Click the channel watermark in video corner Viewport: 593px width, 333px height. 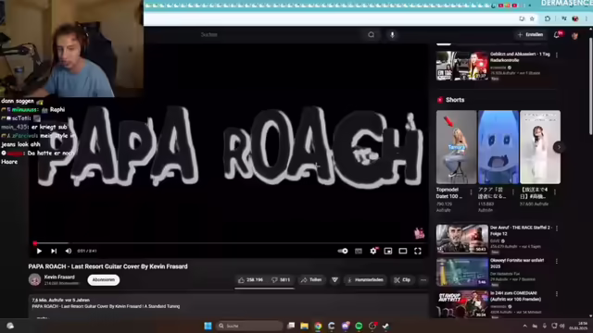[419, 233]
